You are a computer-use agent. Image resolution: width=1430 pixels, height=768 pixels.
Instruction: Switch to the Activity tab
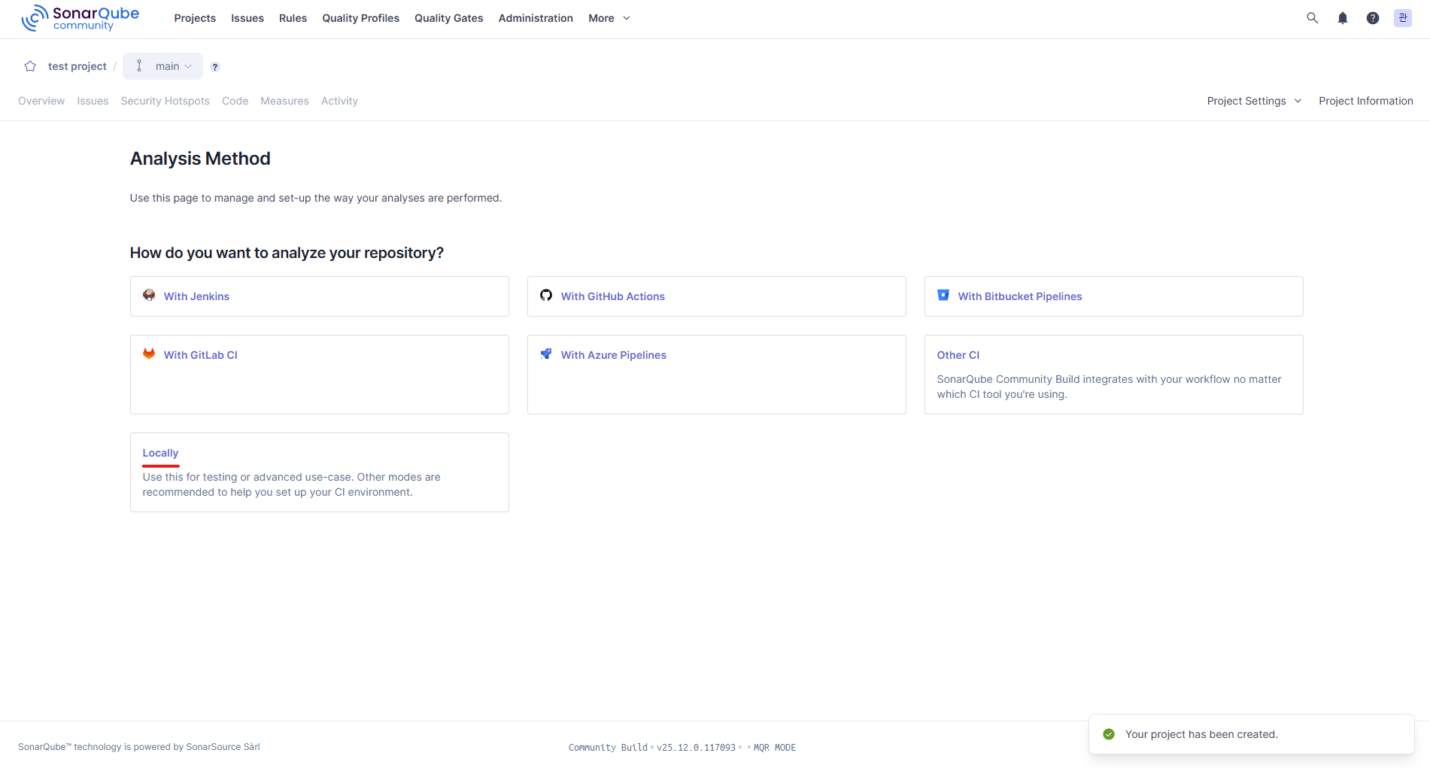pos(339,101)
